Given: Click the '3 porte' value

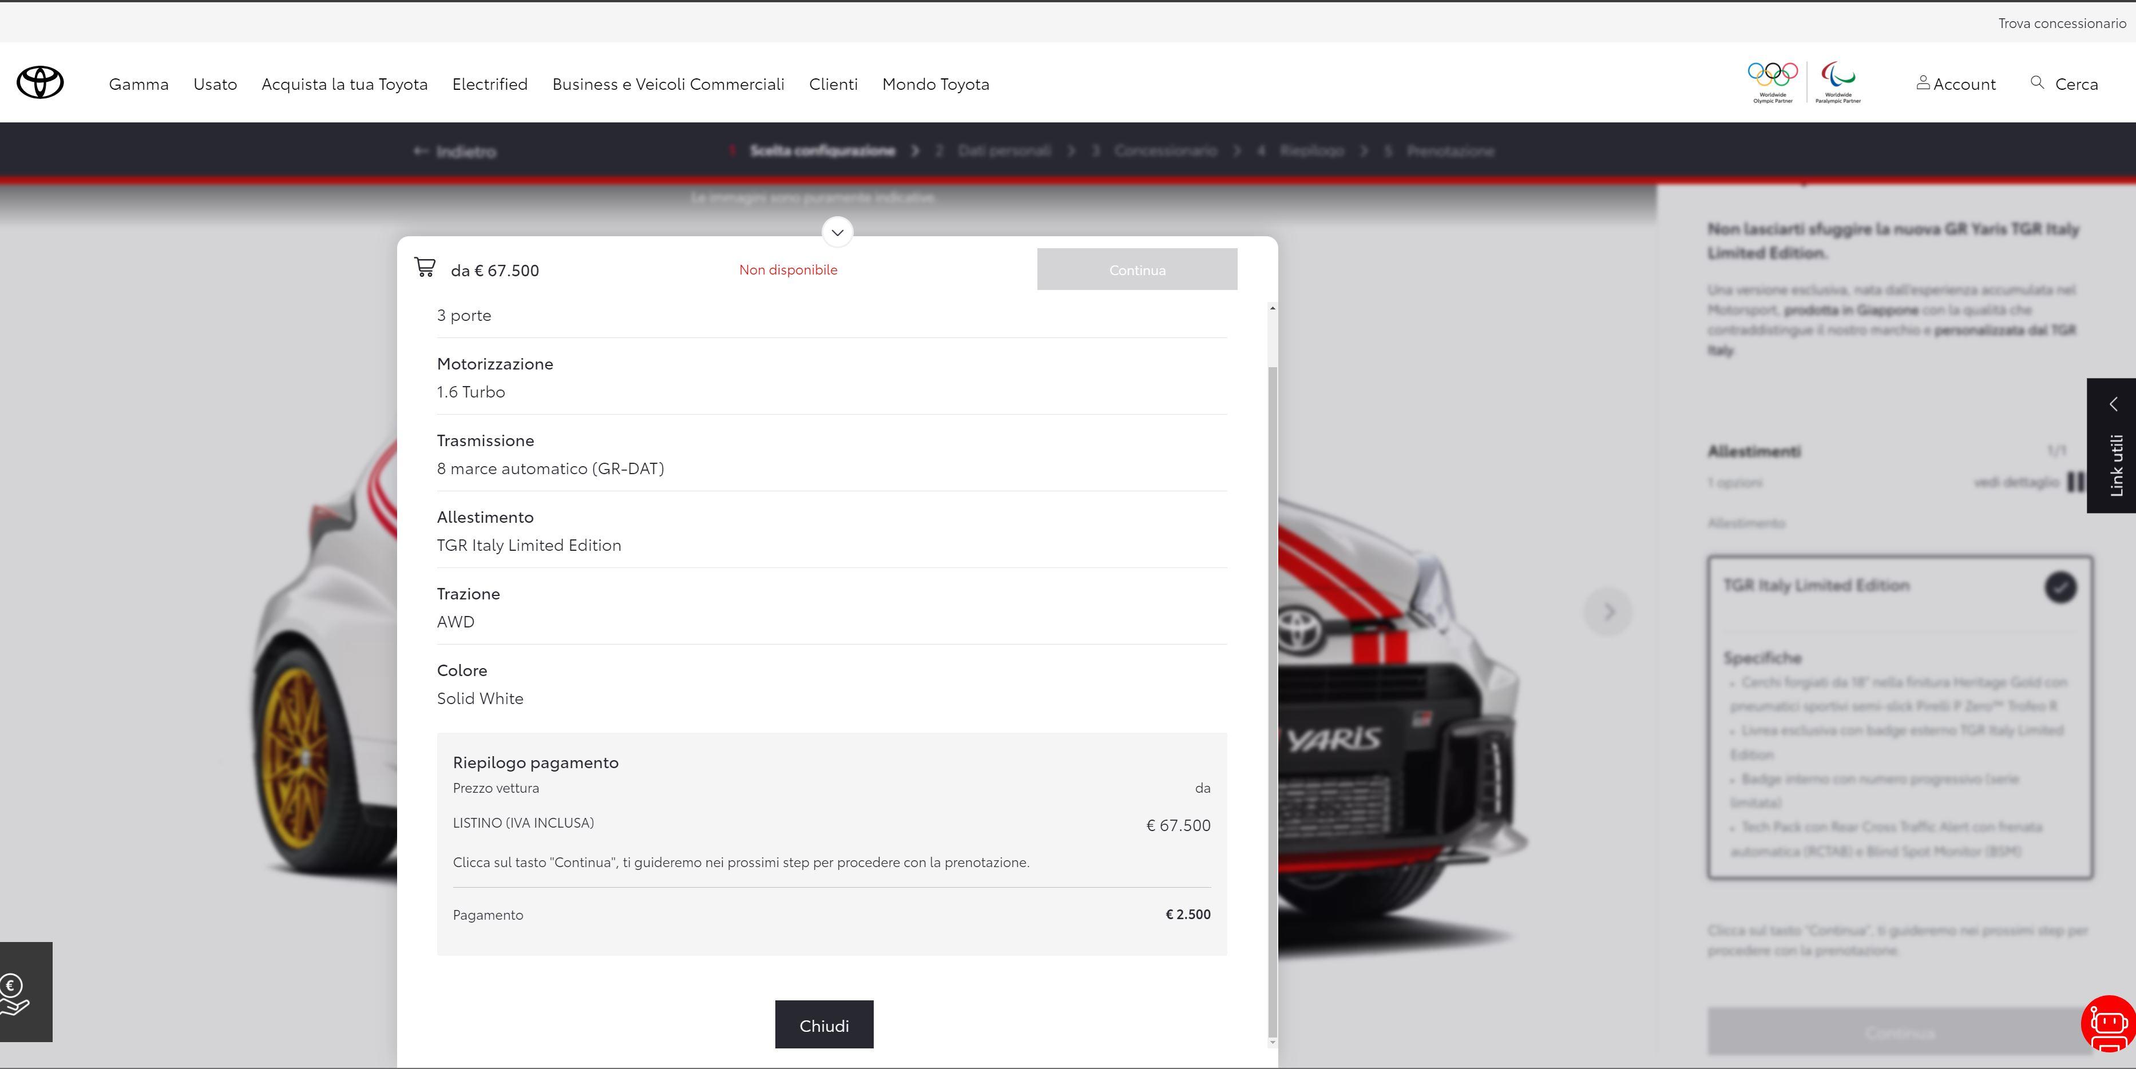Looking at the screenshot, I should (x=463, y=315).
